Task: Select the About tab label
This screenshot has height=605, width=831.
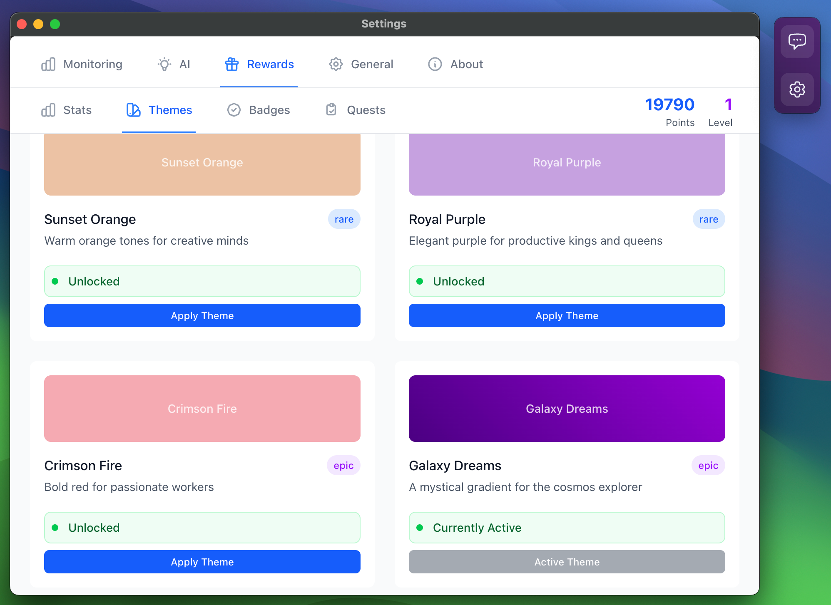Action: pyautogui.click(x=466, y=64)
